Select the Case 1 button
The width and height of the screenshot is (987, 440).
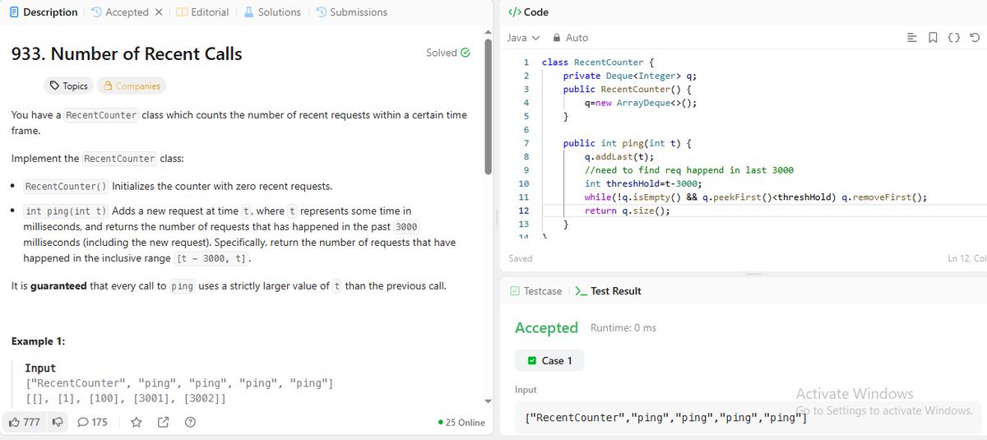pyautogui.click(x=549, y=360)
